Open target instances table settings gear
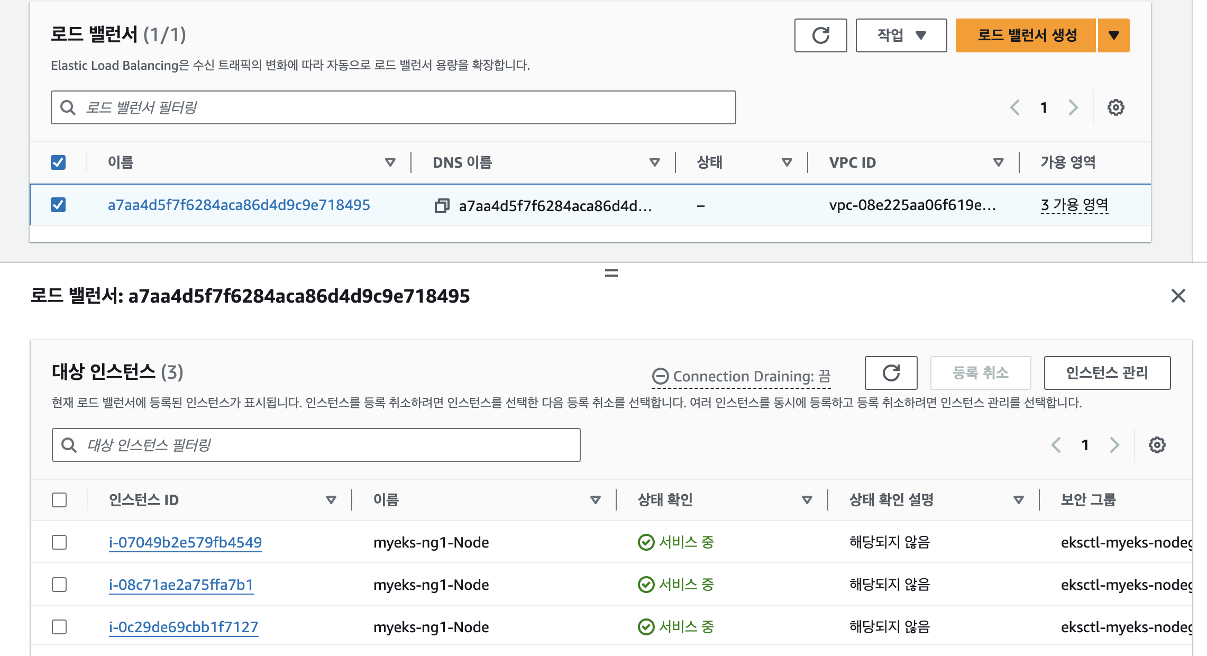Image resolution: width=1207 pixels, height=656 pixels. [1157, 445]
